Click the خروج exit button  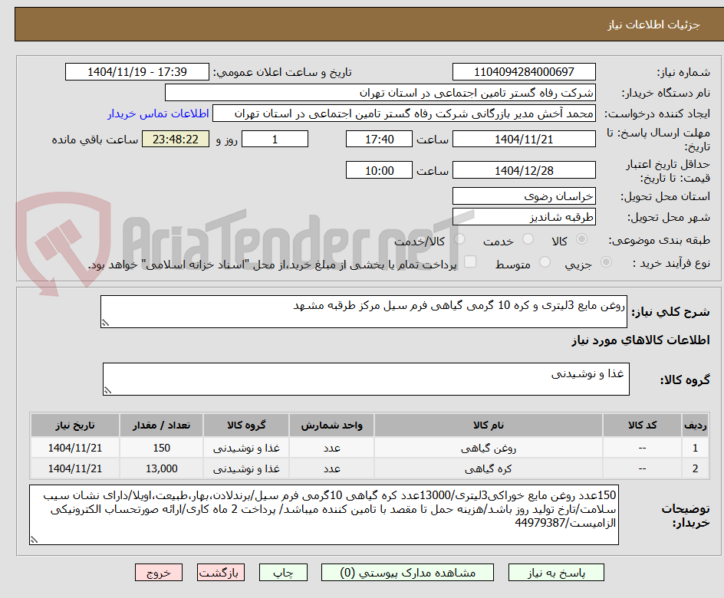[158, 573]
